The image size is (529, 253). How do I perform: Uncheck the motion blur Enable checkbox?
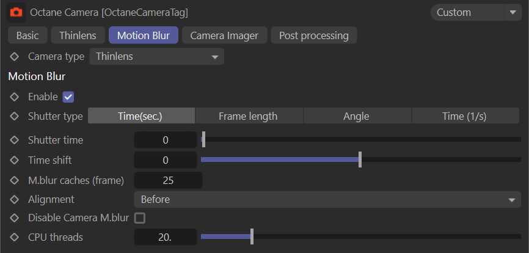(68, 97)
